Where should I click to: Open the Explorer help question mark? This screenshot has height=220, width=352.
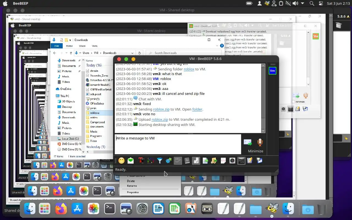pos(222,46)
